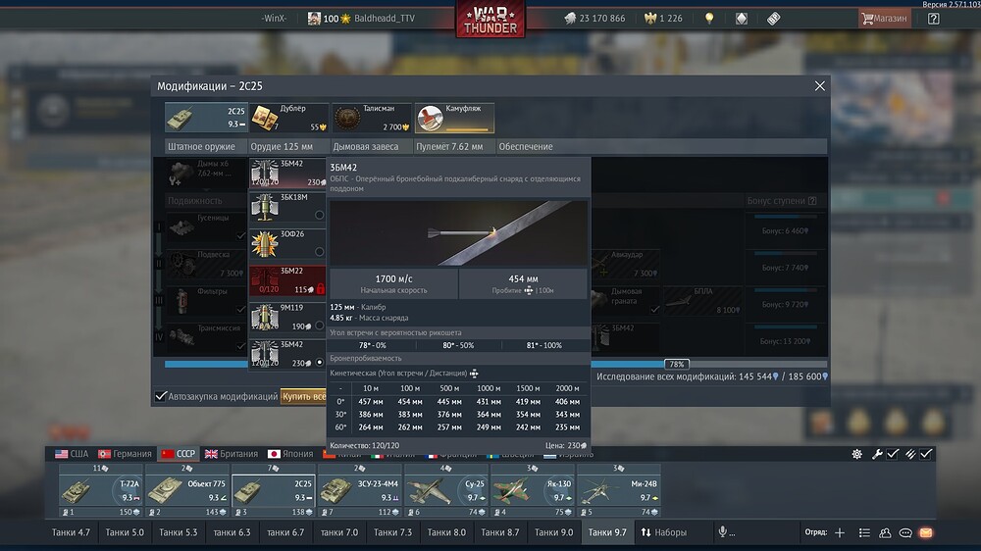Switch to preset Танки 5.3
The width and height of the screenshot is (981, 551).
[x=179, y=532]
